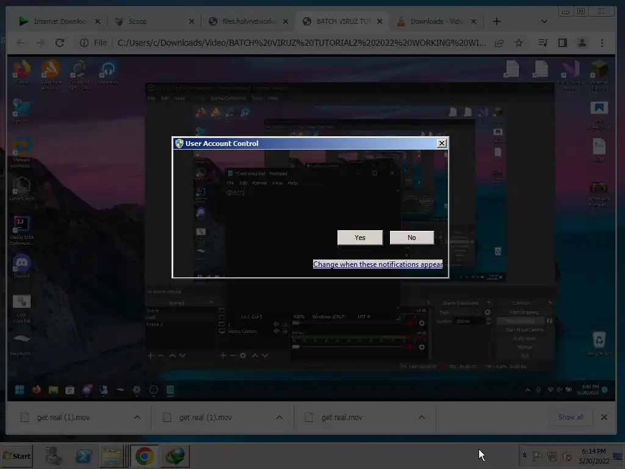625x469 pixels.
Task: Focus the Chrome address bar
Action: coord(302,43)
